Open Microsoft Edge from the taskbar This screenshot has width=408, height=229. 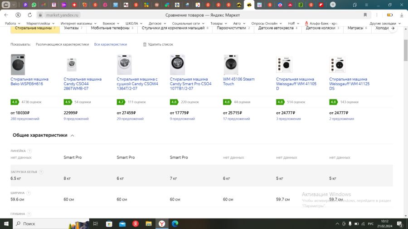tap(175, 224)
